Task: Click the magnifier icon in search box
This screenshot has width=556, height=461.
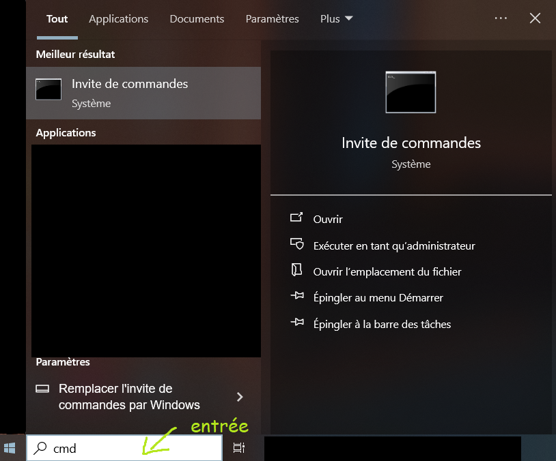Action: point(40,448)
